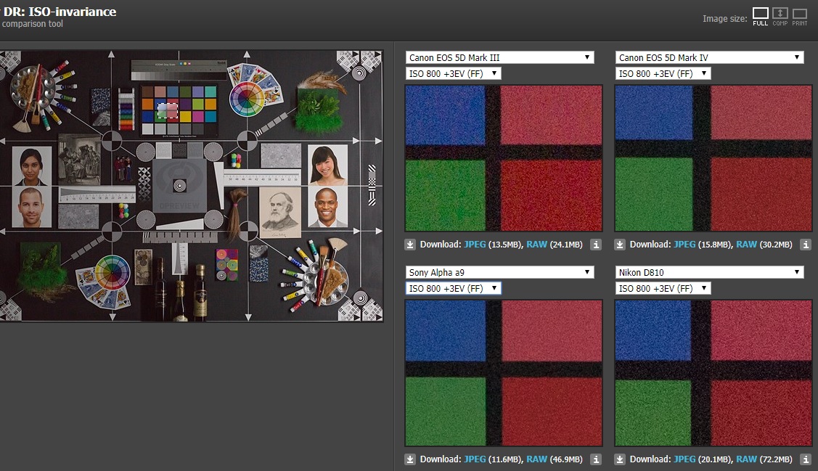Screen dimensions: 818x471
Task: Open info icon for Nikon D810
Action: [806, 459]
